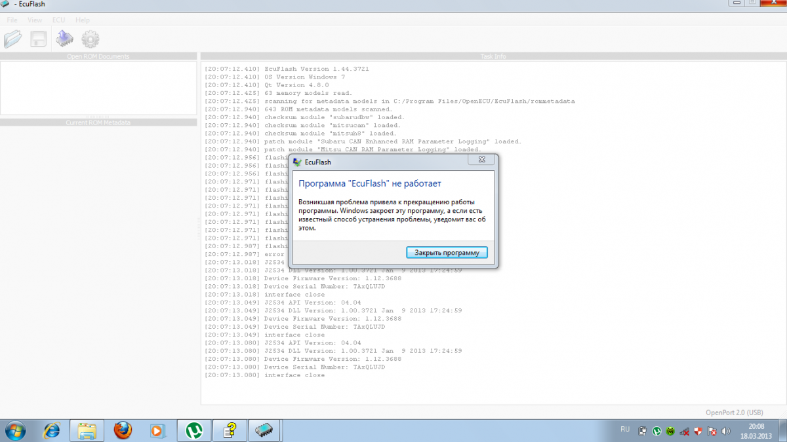The image size is (787, 442).
Task: Click the uTorrent tray icon
Action: point(656,431)
